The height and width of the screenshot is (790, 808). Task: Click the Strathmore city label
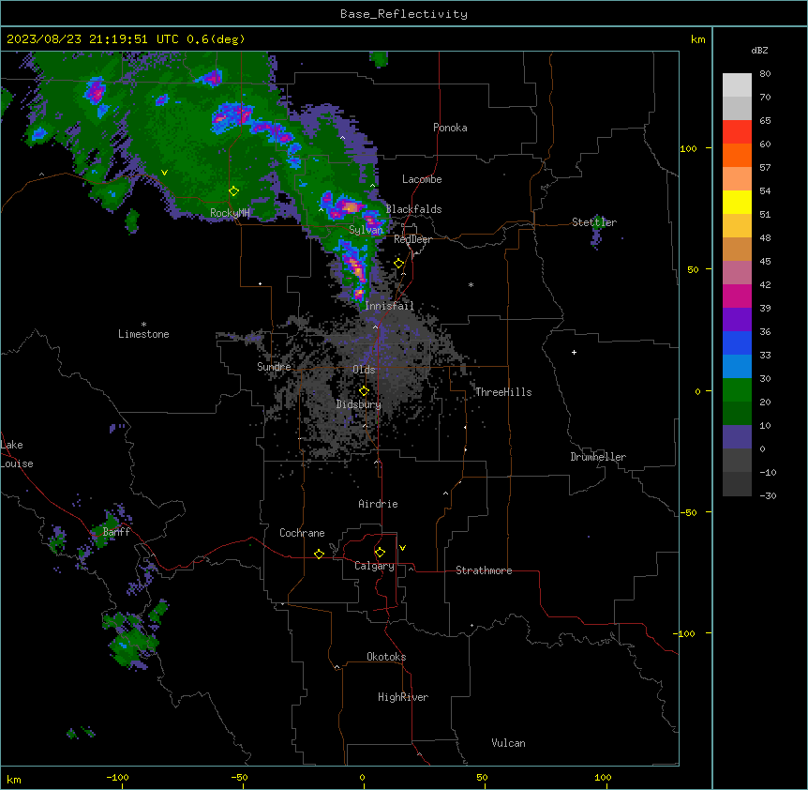tap(484, 570)
